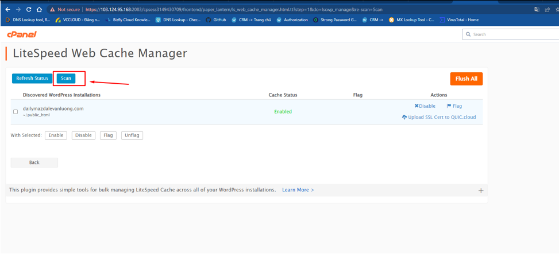Click the translate page icon

[536, 10]
